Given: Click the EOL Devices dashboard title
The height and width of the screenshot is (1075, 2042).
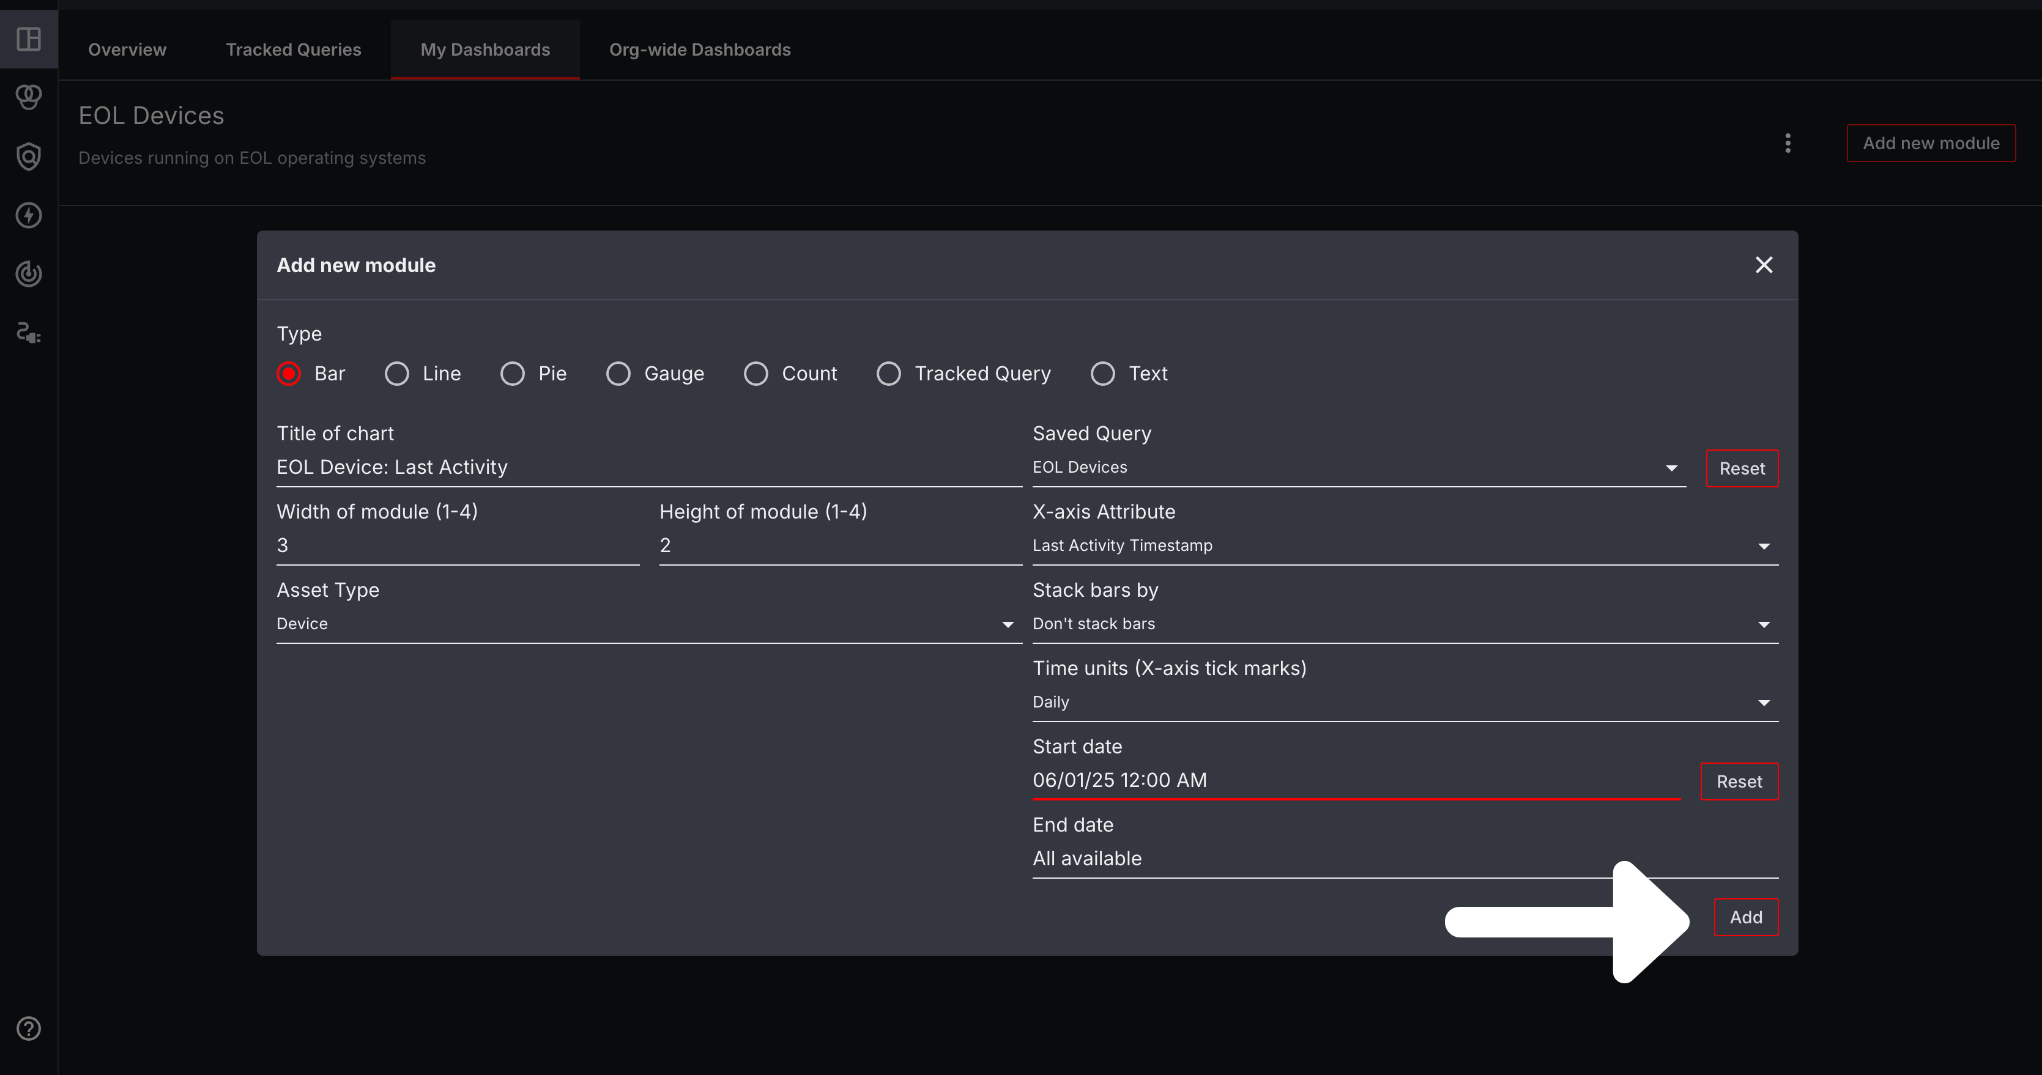Looking at the screenshot, I should pyautogui.click(x=151, y=116).
